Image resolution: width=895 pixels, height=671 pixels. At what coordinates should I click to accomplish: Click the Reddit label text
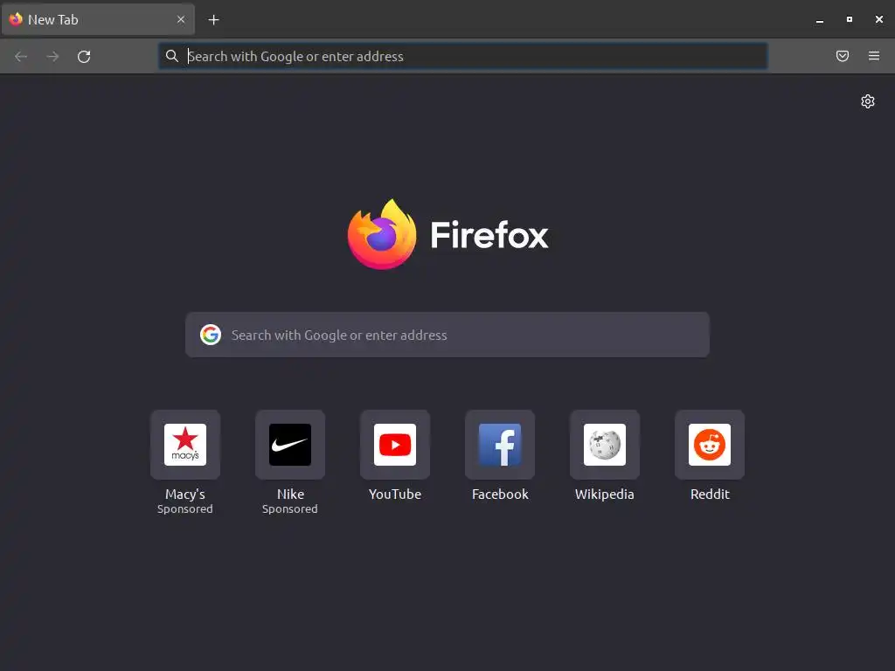coord(710,495)
